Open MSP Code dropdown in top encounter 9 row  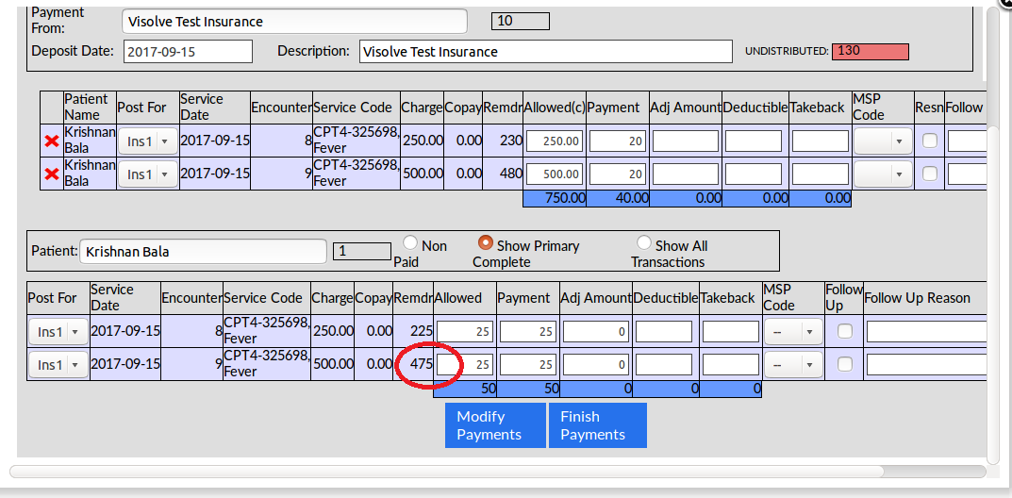click(x=883, y=174)
